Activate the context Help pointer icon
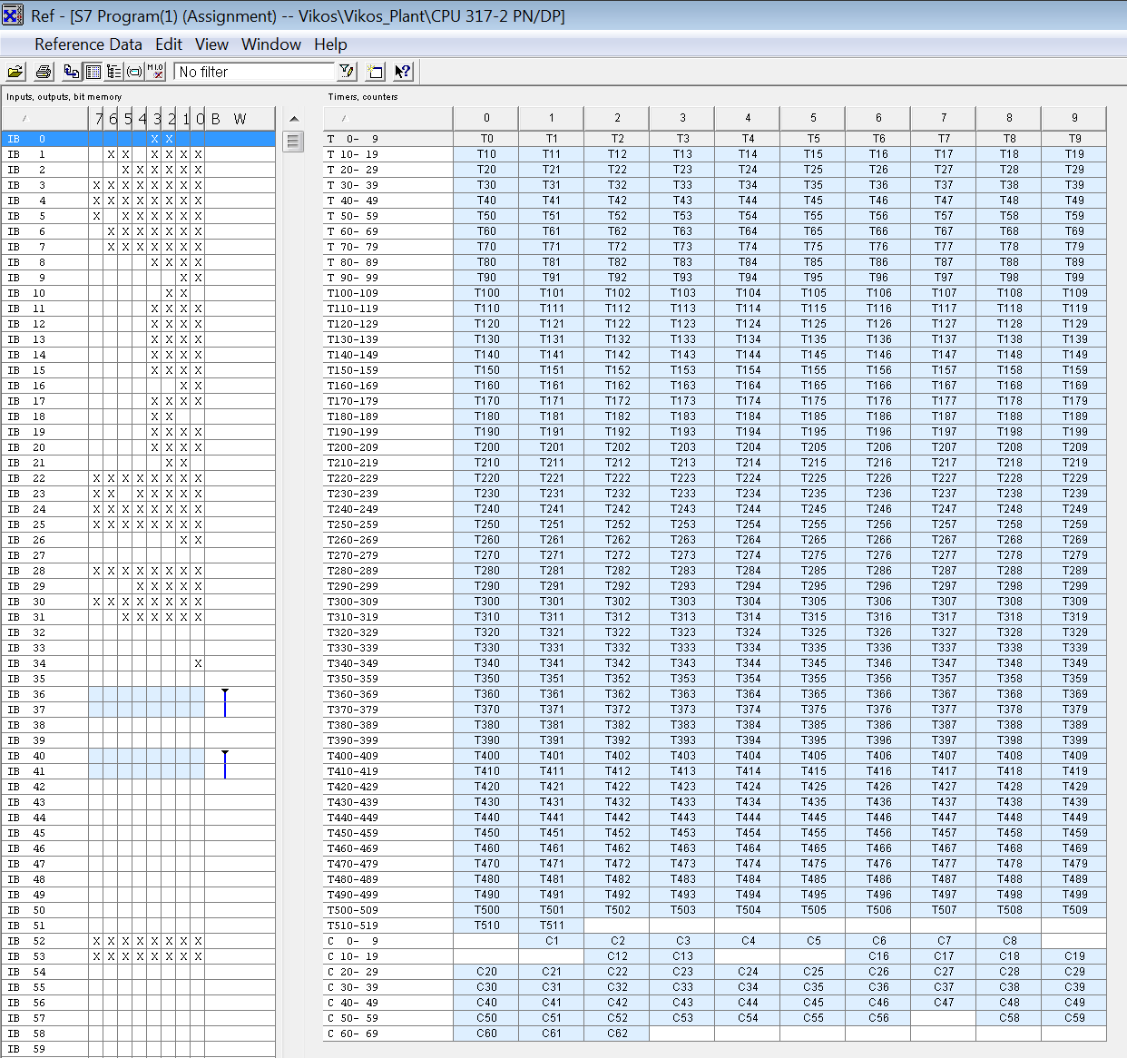 (403, 72)
